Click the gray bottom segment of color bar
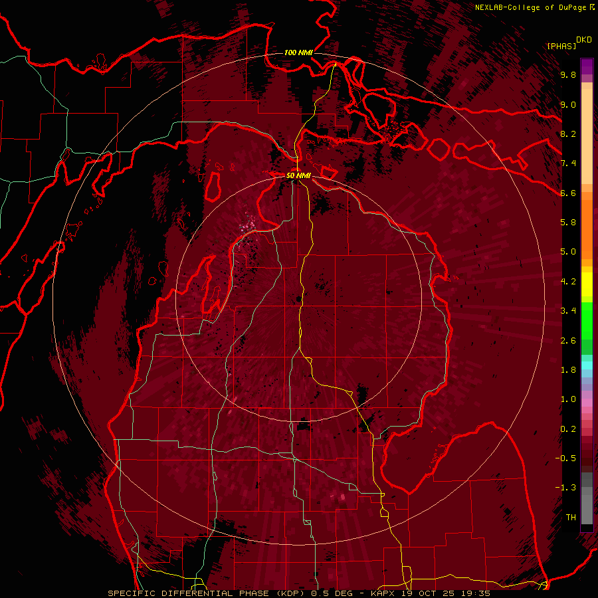Screen dimensions: 598x598 (587, 507)
